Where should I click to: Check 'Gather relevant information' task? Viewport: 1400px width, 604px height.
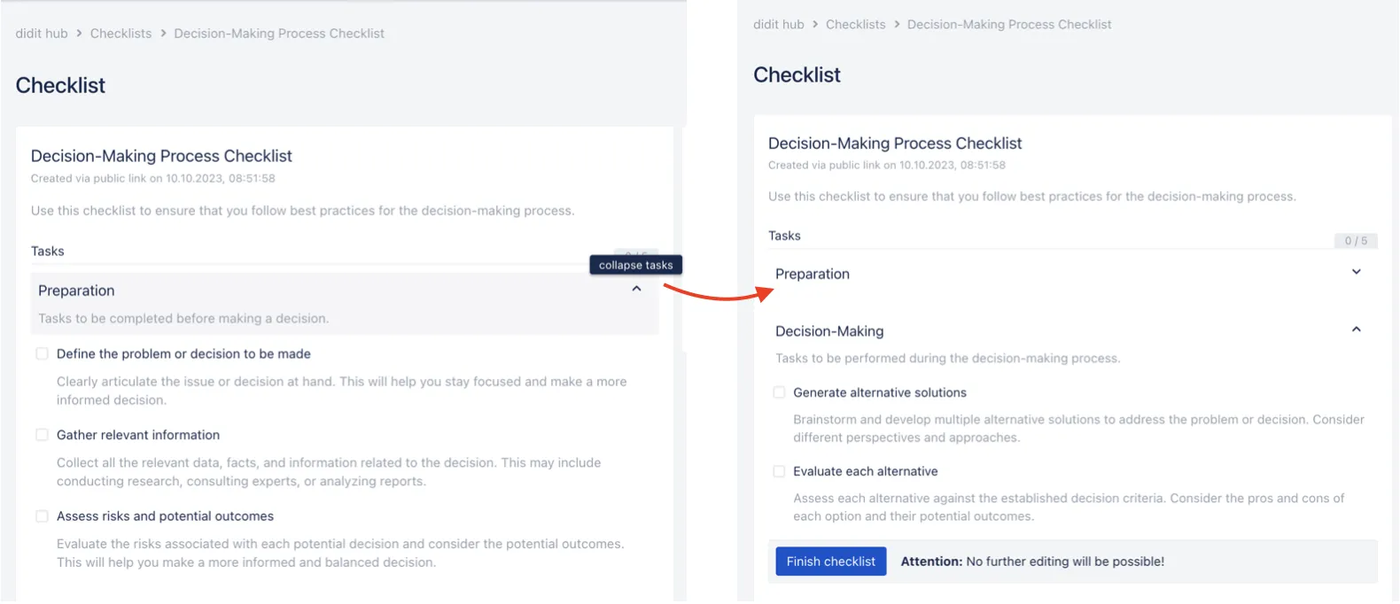(42, 435)
